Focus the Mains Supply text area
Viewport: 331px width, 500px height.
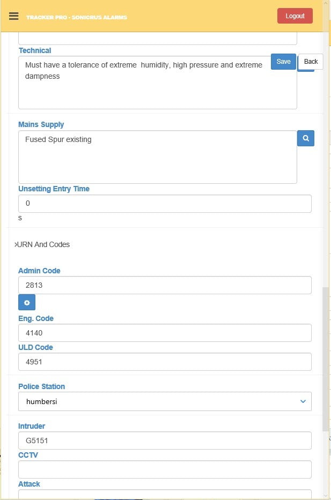click(x=157, y=157)
